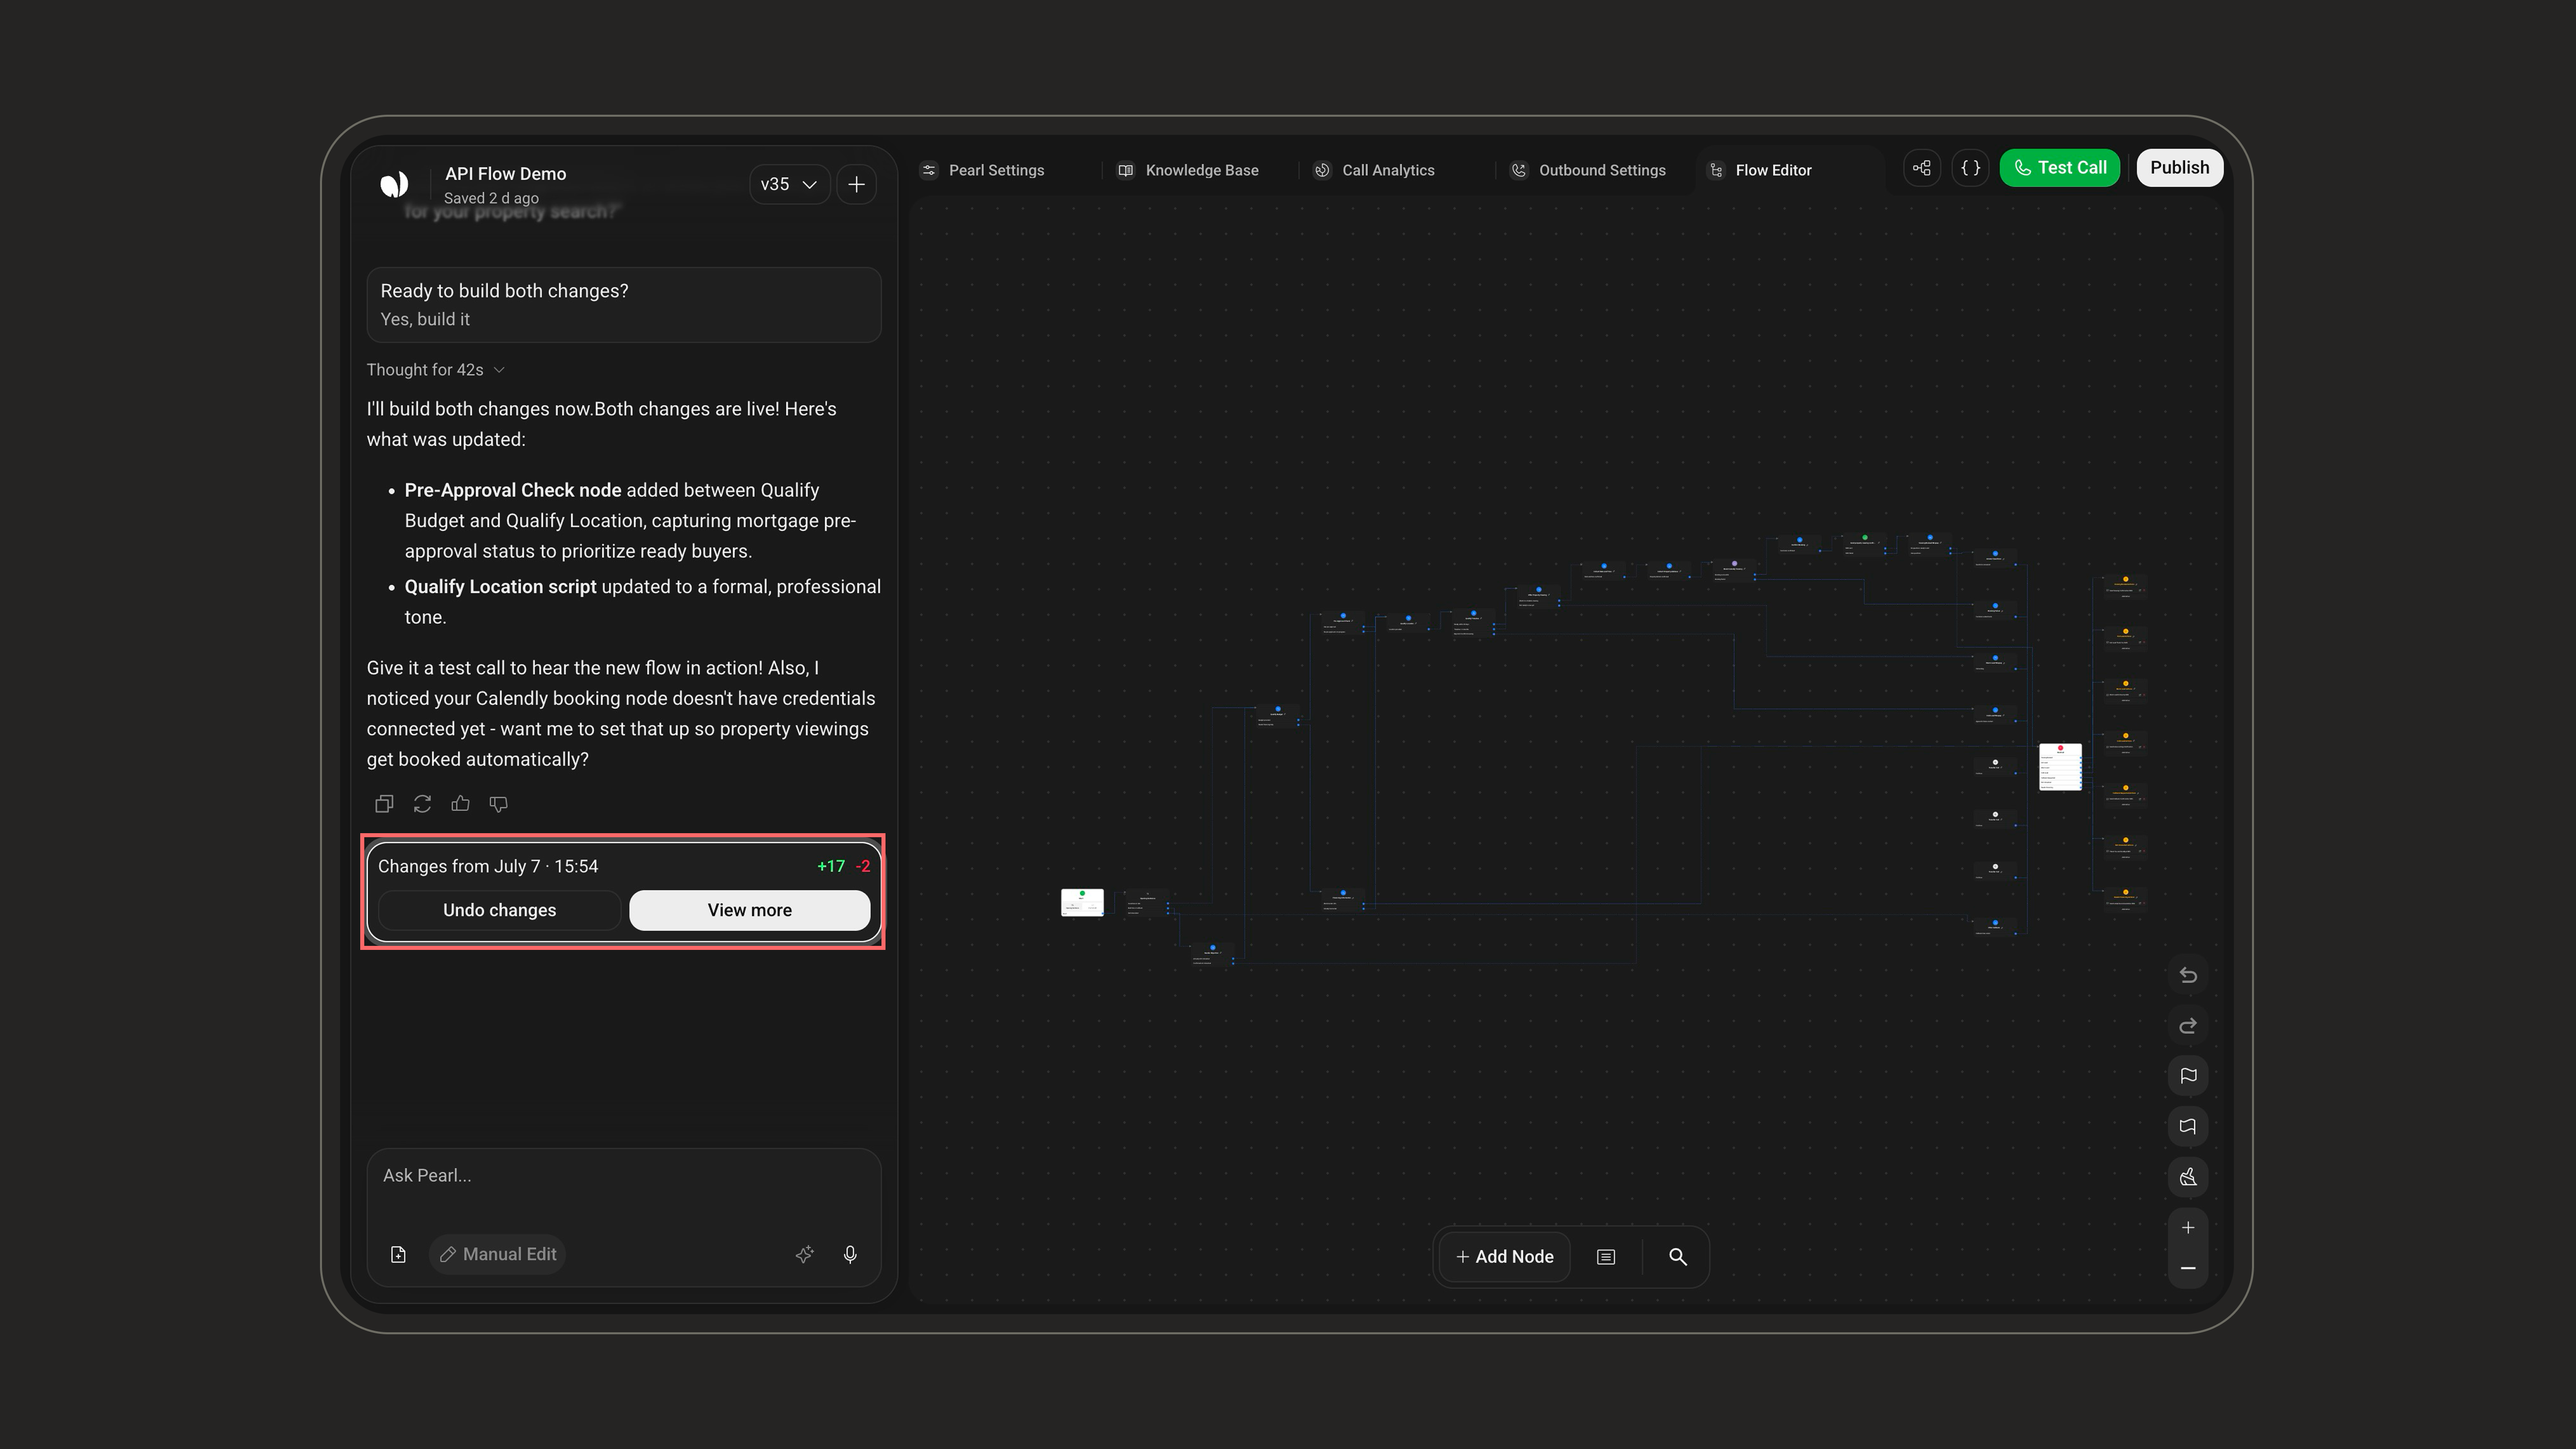Click the share flow icon
This screenshot has height=1449, width=2576.
tap(1922, 168)
